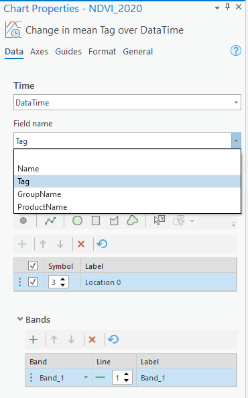The width and height of the screenshot is (248, 398).
Task: Select the freehand area tool
Action: 133,221
